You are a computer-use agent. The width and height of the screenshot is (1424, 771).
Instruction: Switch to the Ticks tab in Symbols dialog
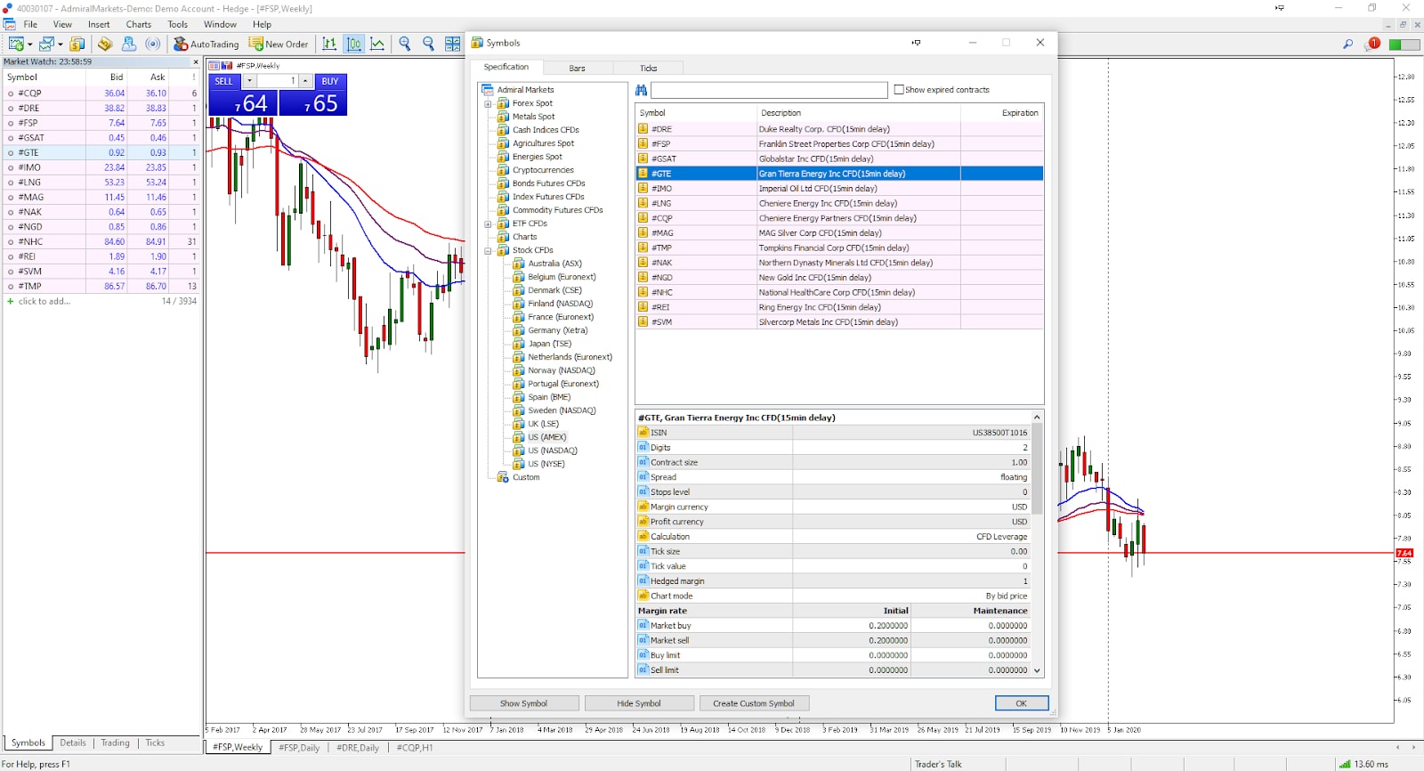tap(648, 68)
